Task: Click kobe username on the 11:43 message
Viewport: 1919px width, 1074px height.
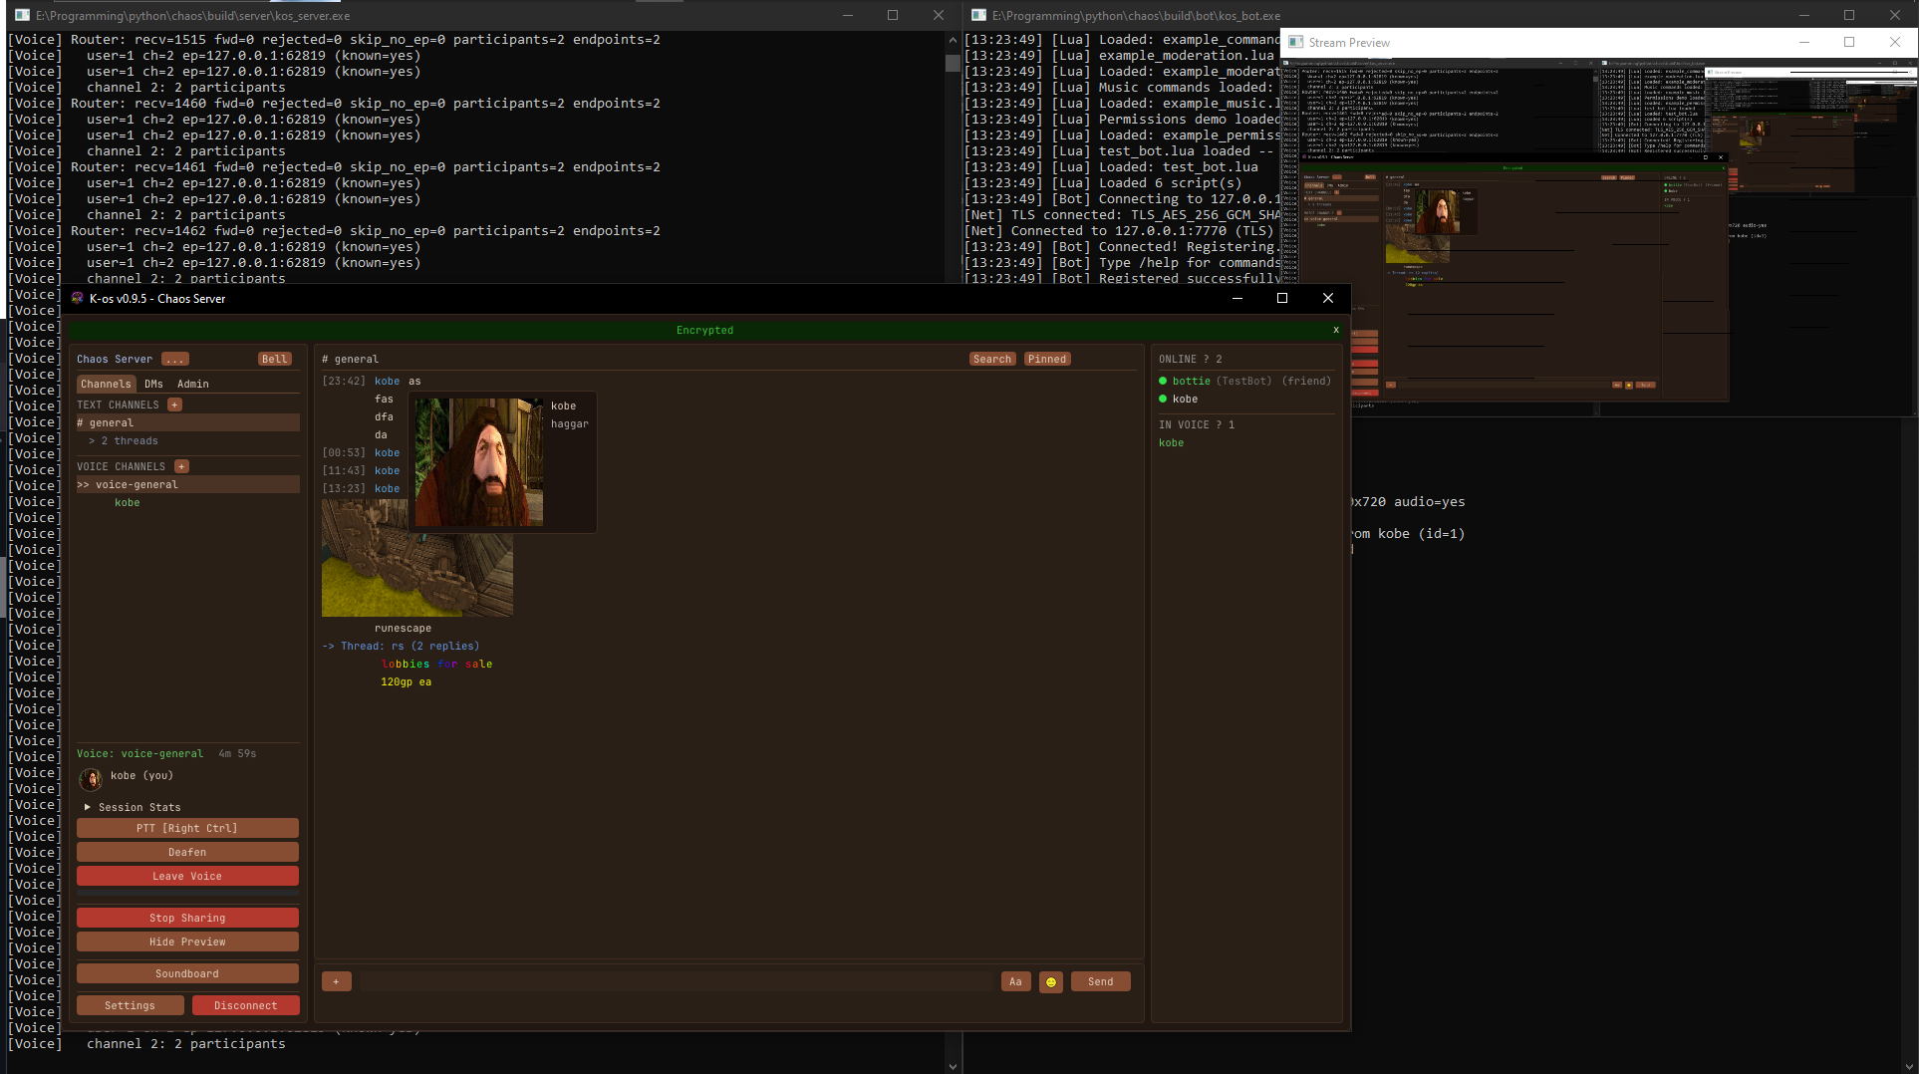Action: [x=388, y=471]
